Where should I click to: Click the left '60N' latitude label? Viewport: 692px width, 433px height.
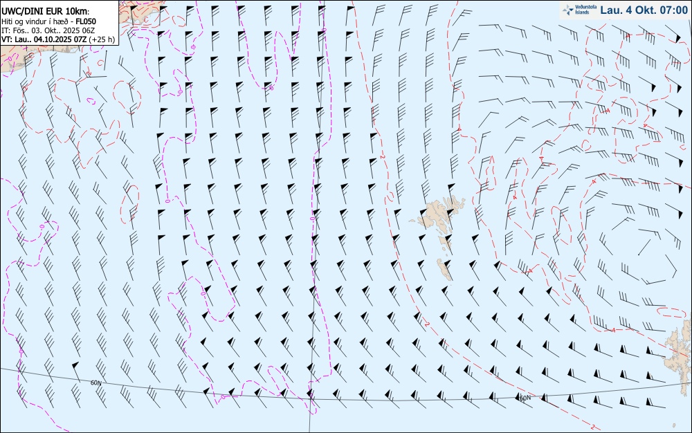pyautogui.click(x=96, y=383)
